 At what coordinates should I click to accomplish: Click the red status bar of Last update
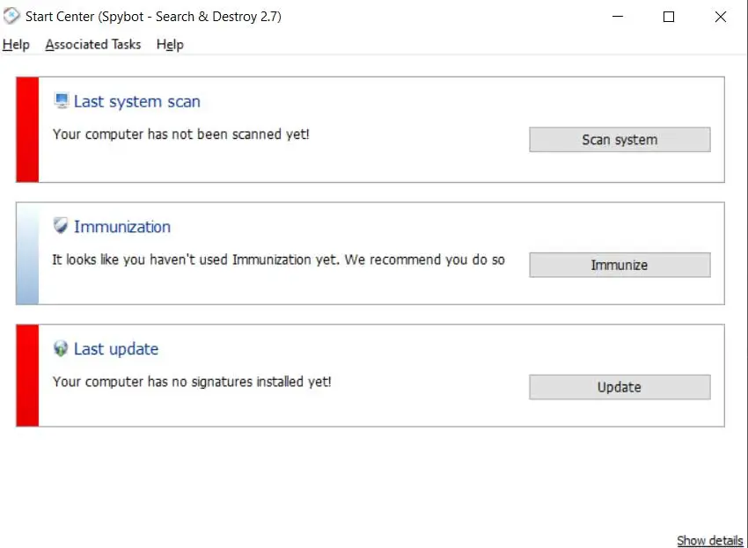pyautogui.click(x=27, y=376)
